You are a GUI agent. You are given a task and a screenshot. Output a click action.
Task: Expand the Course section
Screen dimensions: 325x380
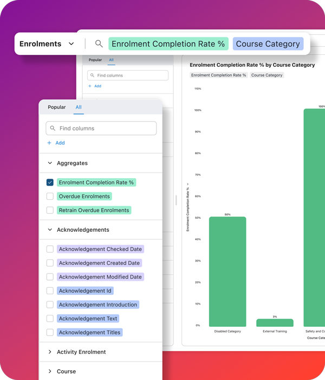point(50,371)
